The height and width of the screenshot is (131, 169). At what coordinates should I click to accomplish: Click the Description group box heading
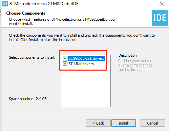click(128, 55)
